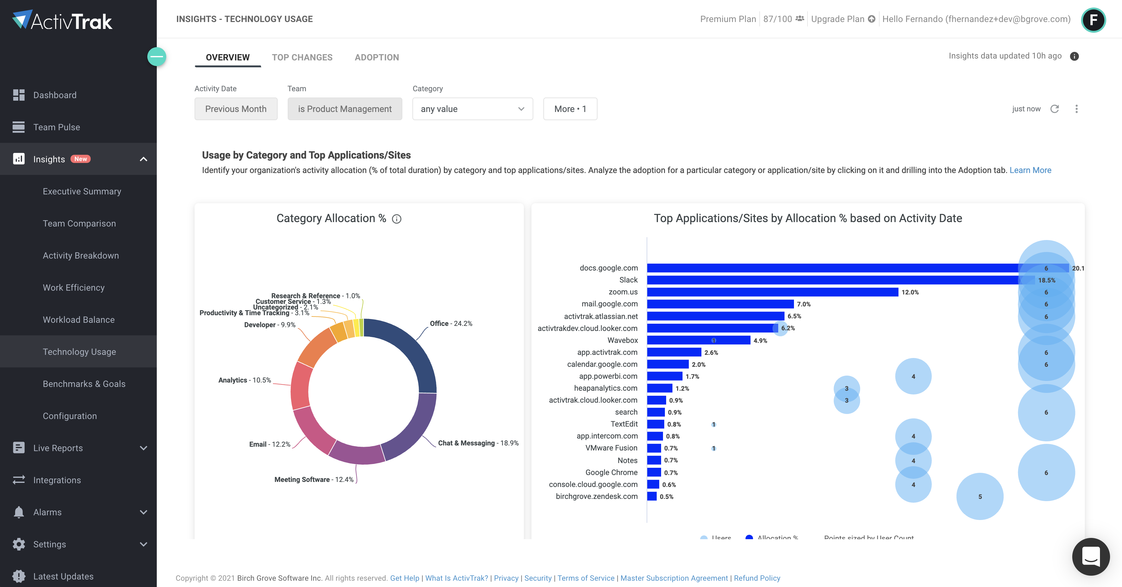1122x587 pixels.
Task: Click the Team Pulse sidebar icon
Action: [x=19, y=127]
